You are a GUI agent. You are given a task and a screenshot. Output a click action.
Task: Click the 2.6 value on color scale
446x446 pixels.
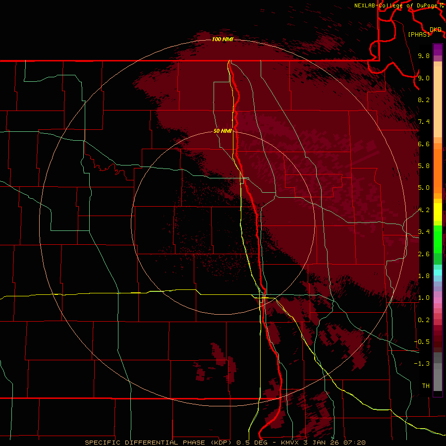[x=424, y=254]
